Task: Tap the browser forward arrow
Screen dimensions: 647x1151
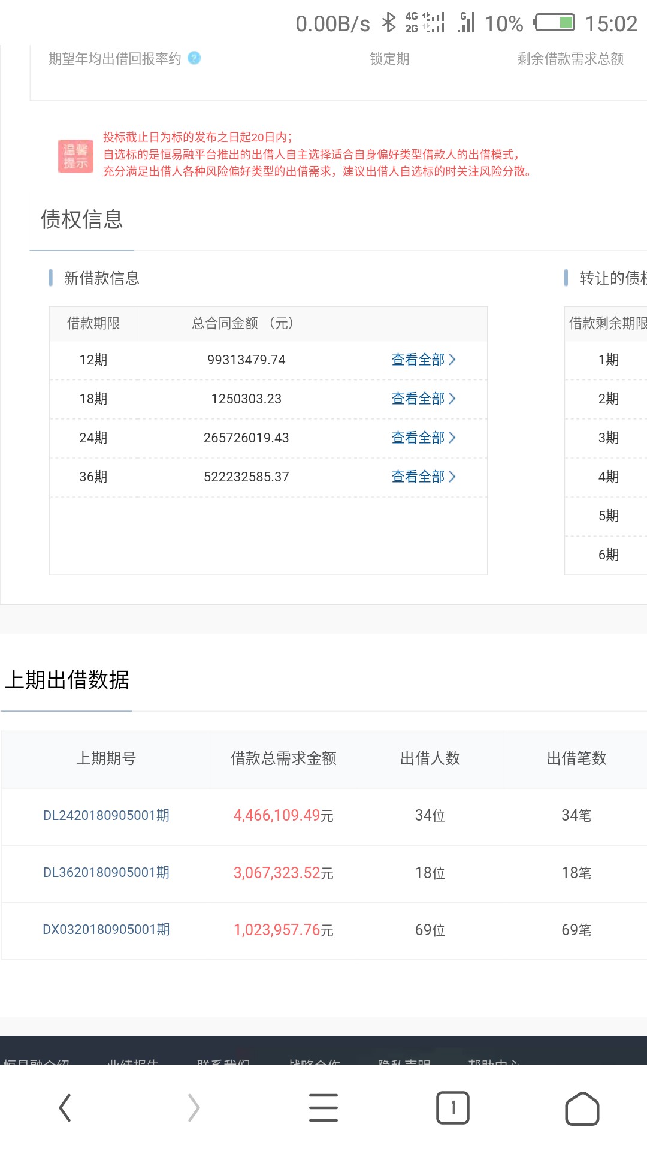Action: tap(194, 1107)
